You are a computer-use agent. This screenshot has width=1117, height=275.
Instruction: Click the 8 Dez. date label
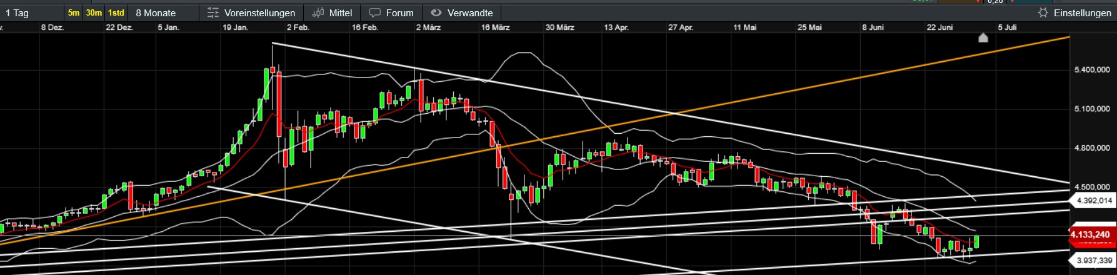coord(53,27)
